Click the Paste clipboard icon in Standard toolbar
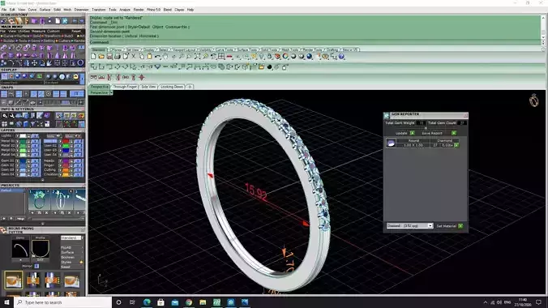The image size is (548, 308). click(150, 56)
